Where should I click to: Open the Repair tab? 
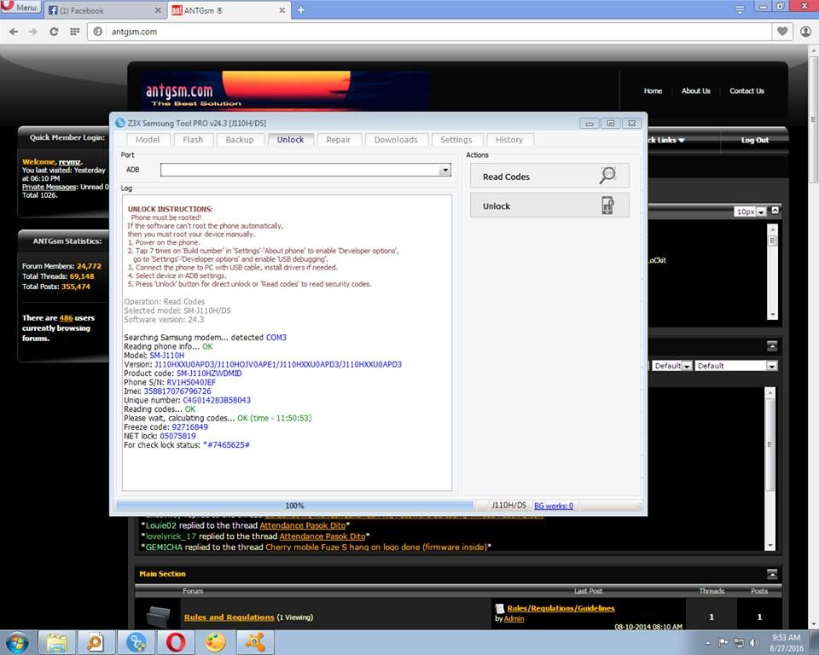pyautogui.click(x=339, y=140)
